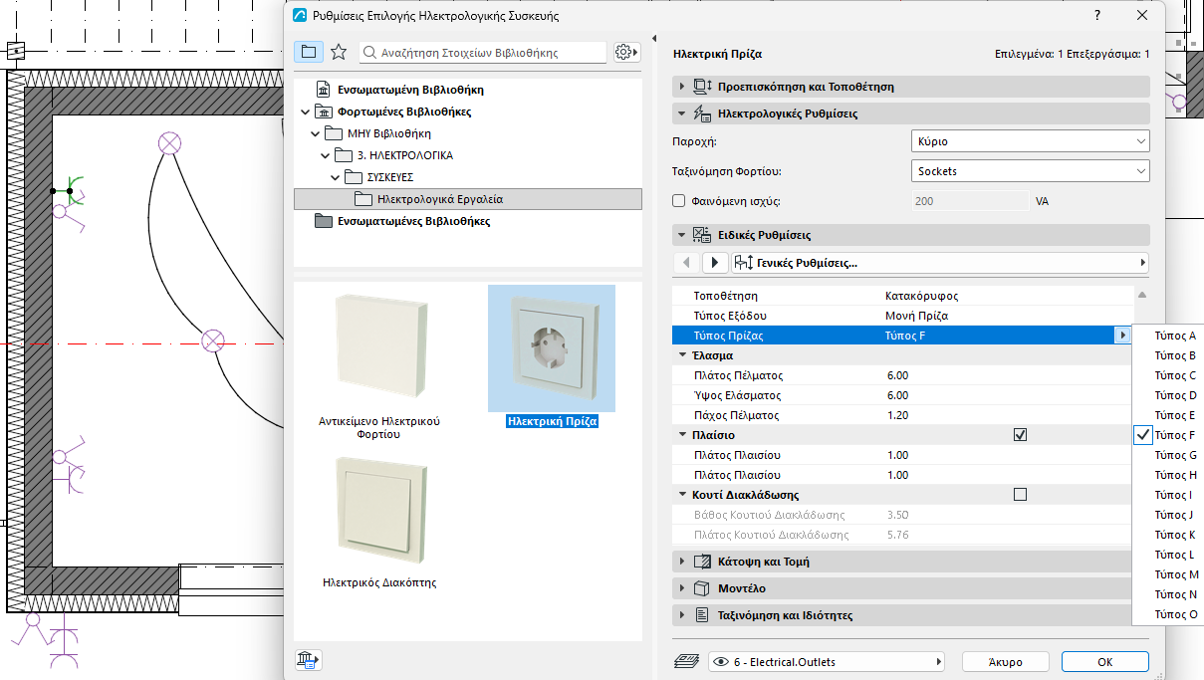Select the Ηλεκτρολογικά Εργαλεία folder in tree

coord(468,199)
